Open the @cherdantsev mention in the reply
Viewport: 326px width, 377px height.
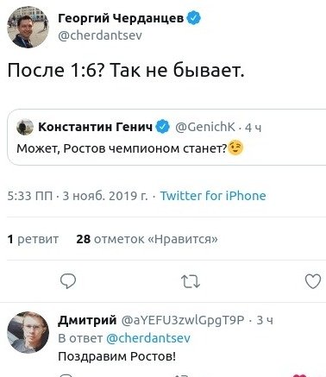tap(148, 338)
